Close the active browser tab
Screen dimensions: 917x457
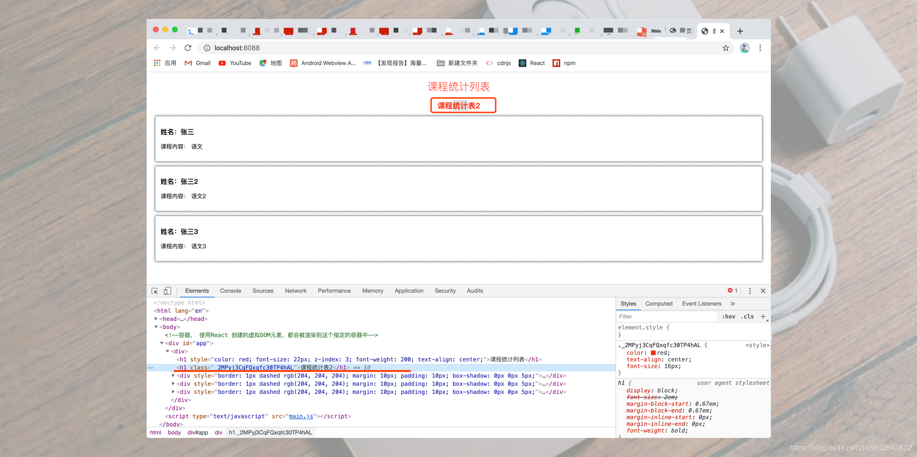click(722, 31)
